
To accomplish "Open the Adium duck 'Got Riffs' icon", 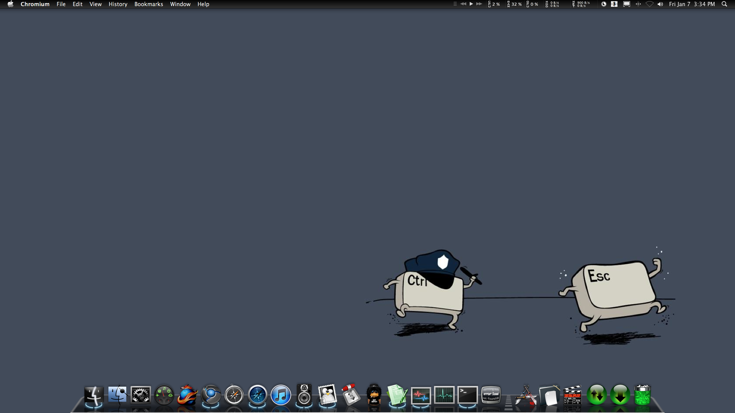I will pyautogui.click(x=374, y=394).
